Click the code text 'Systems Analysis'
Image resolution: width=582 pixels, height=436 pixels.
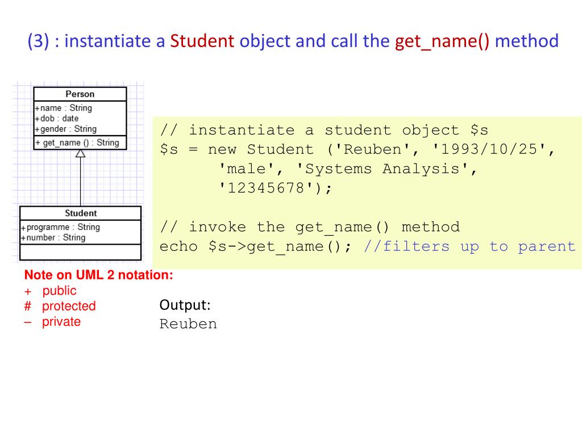pos(383,169)
